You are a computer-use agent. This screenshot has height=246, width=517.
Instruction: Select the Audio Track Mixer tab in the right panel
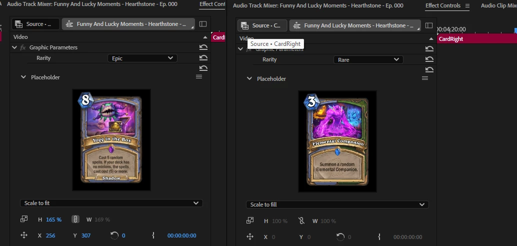click(318, 5)
